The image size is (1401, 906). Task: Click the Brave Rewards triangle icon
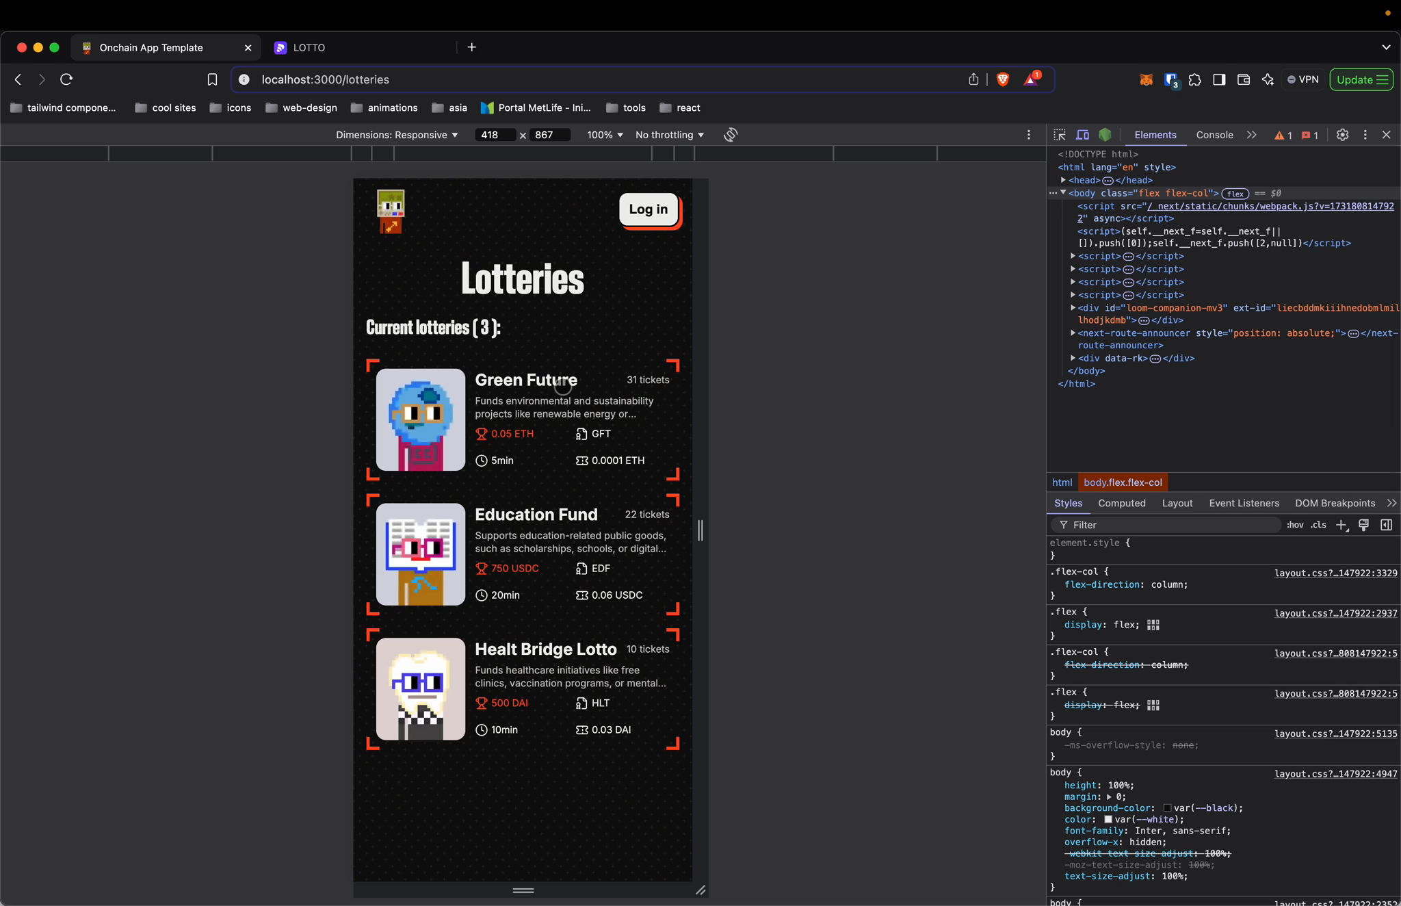pos(1031,79)
